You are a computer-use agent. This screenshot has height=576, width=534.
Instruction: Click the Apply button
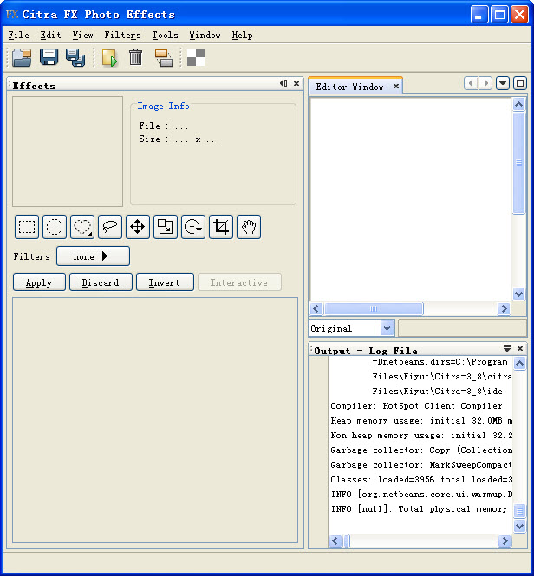coord(39,282)
